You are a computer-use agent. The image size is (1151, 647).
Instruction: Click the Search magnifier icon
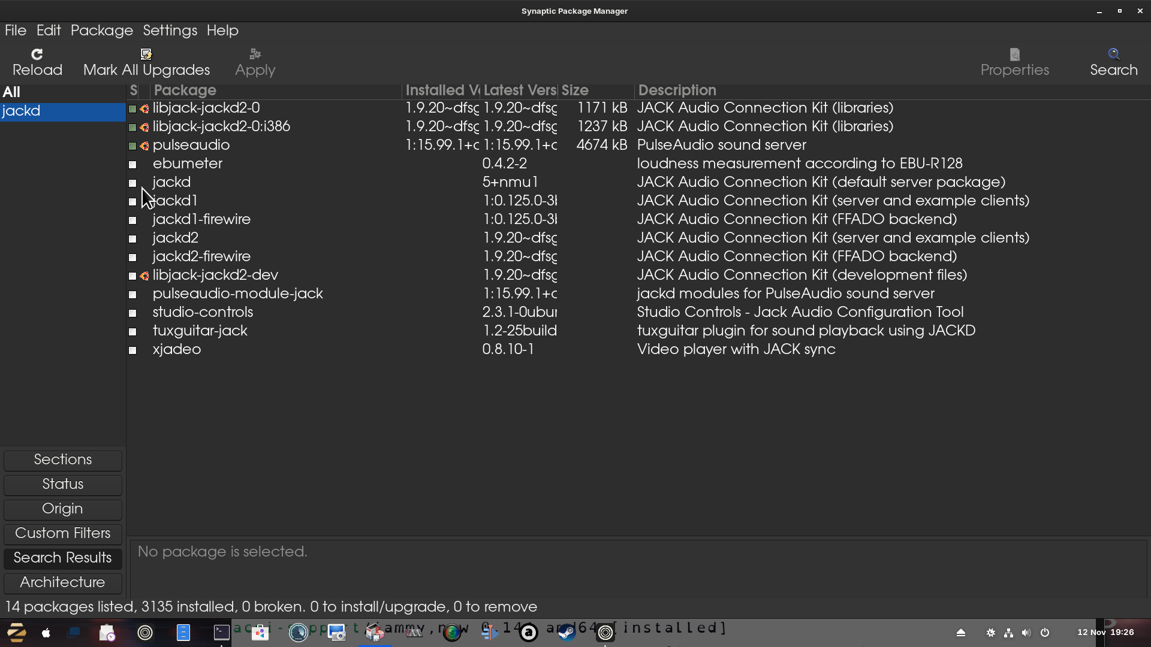click(x=1113, y=55)
